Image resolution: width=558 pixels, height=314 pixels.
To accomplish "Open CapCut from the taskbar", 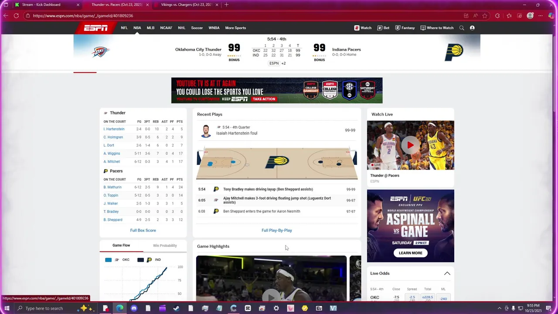I will click(x=248, y=308).
